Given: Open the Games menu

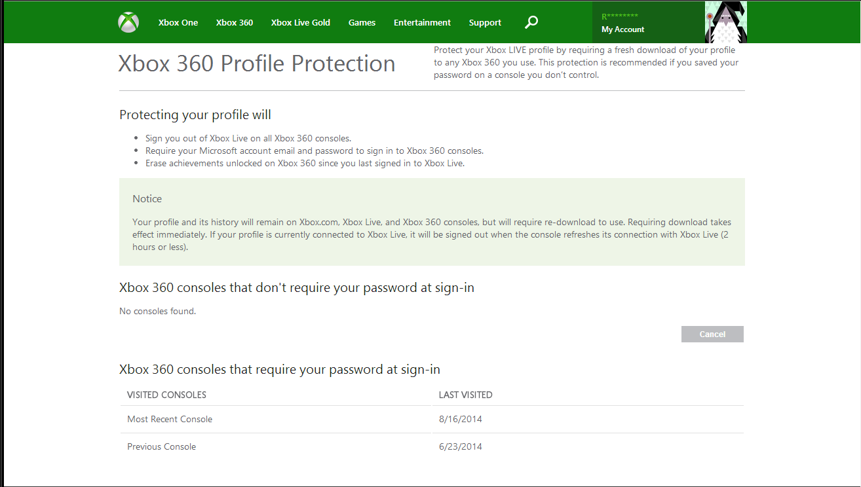Looking at the screenshot, I should pos(362,22).
